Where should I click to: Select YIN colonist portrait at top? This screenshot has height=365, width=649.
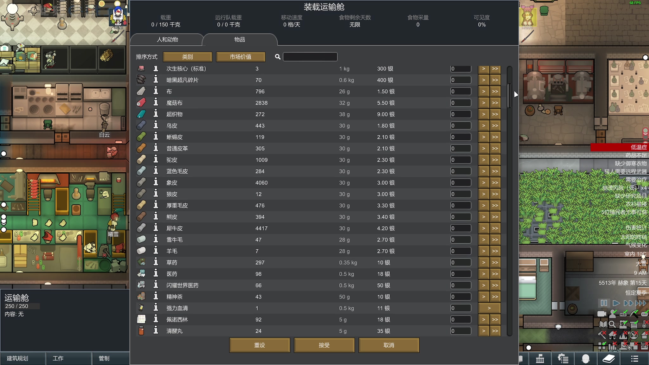click(118, 17)
